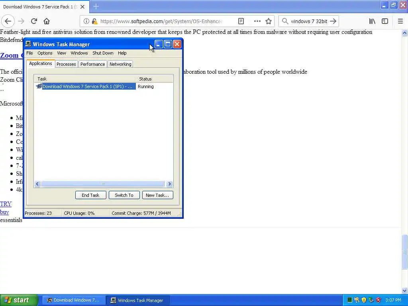Viewport: 408px width, 306px height.
Task: Bookmark this page with the star icon
Action: coord(269,22)
